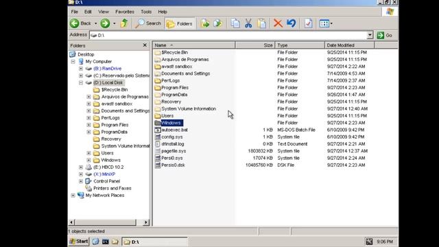This screenshot has height=247, width=439.
Task: Expand the Windows folder in the tree
Action: pos(88,160)
